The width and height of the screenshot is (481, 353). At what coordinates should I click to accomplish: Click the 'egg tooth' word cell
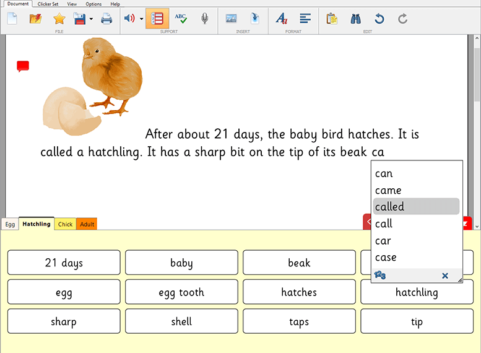click(181, 292)
